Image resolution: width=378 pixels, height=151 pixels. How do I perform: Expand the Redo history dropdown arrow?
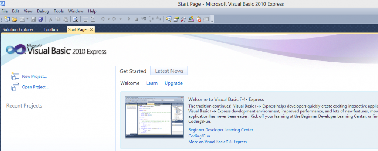[x=121, y=19]
